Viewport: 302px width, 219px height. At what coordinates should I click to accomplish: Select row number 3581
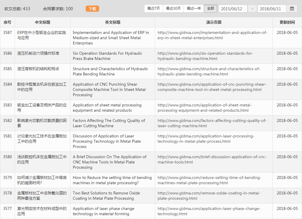[x=7, y=136]
